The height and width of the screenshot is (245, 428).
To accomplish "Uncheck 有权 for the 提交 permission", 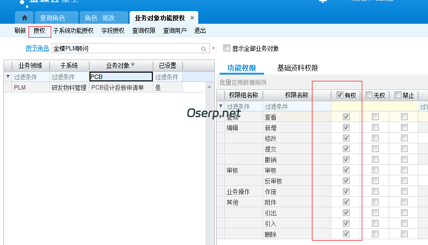I will coord(346,149).
